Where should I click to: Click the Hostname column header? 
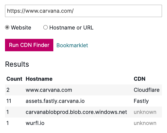pos(39,79)
